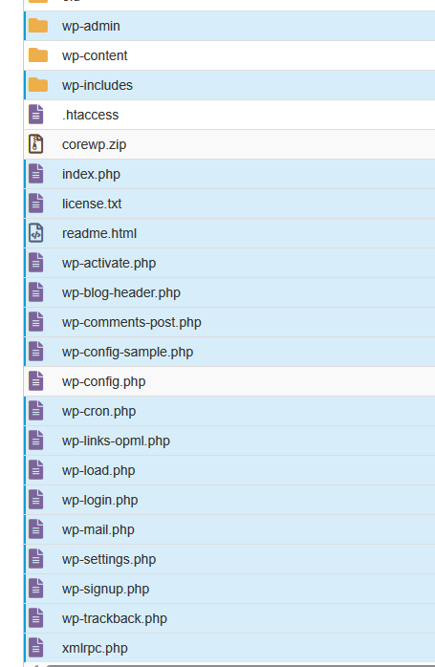Click the wp-config.php file icon
Viewport: 435px width, 667px height.
click(36, 381)
